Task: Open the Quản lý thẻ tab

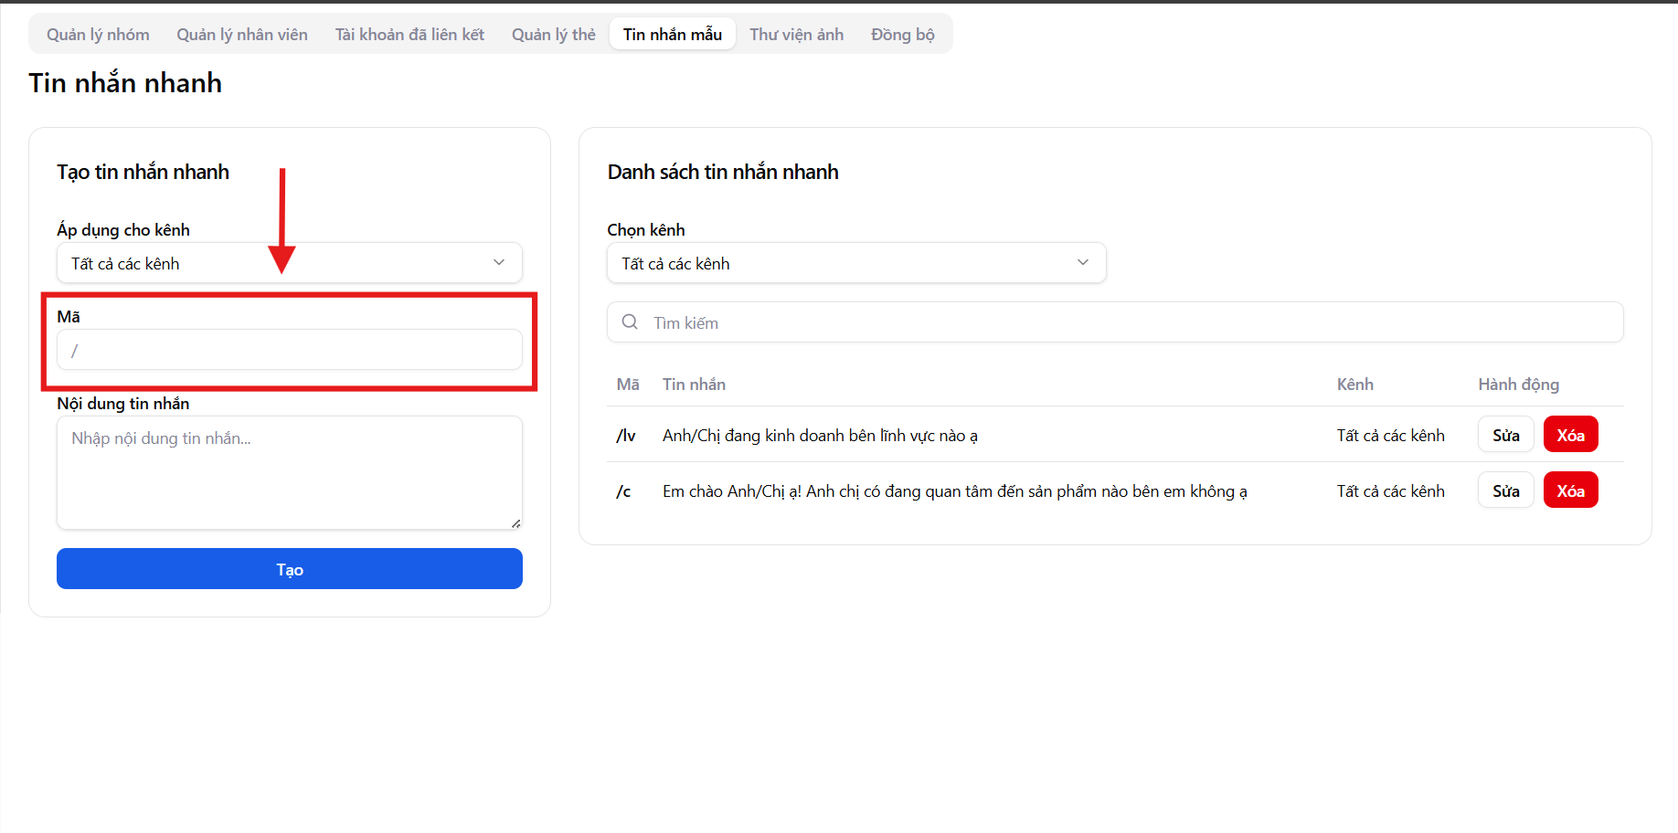Action: tap(553, 35)
